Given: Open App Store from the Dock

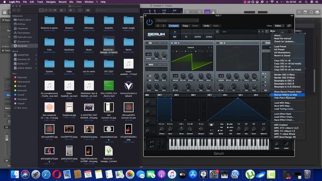Looking at the screenshot, I should [193, 174].
